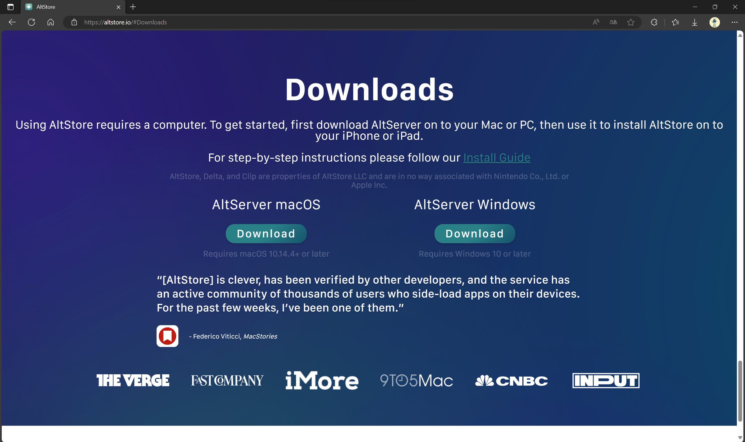Open the tab actions menu

10,7
